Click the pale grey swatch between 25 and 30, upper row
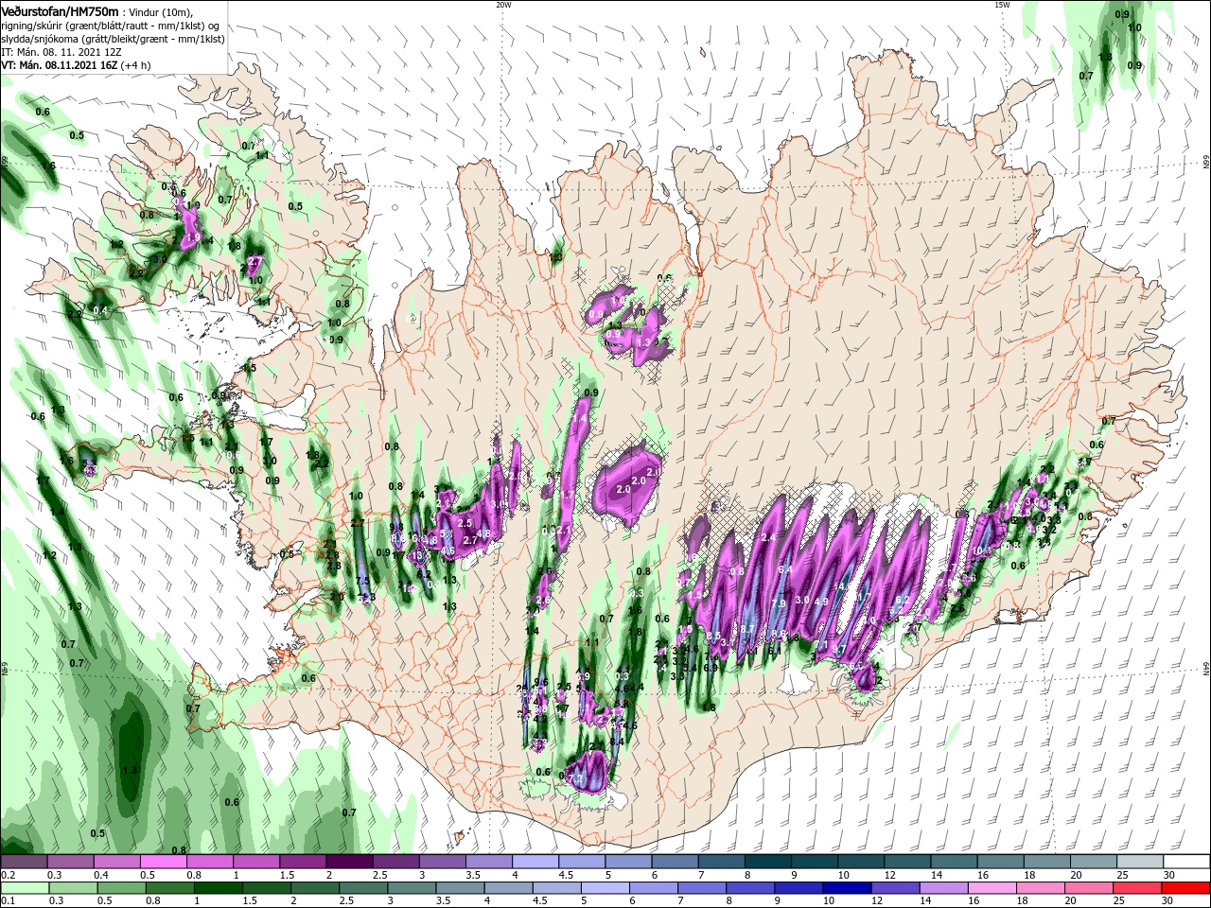Screen dimensions: 1211x908 1140,862
